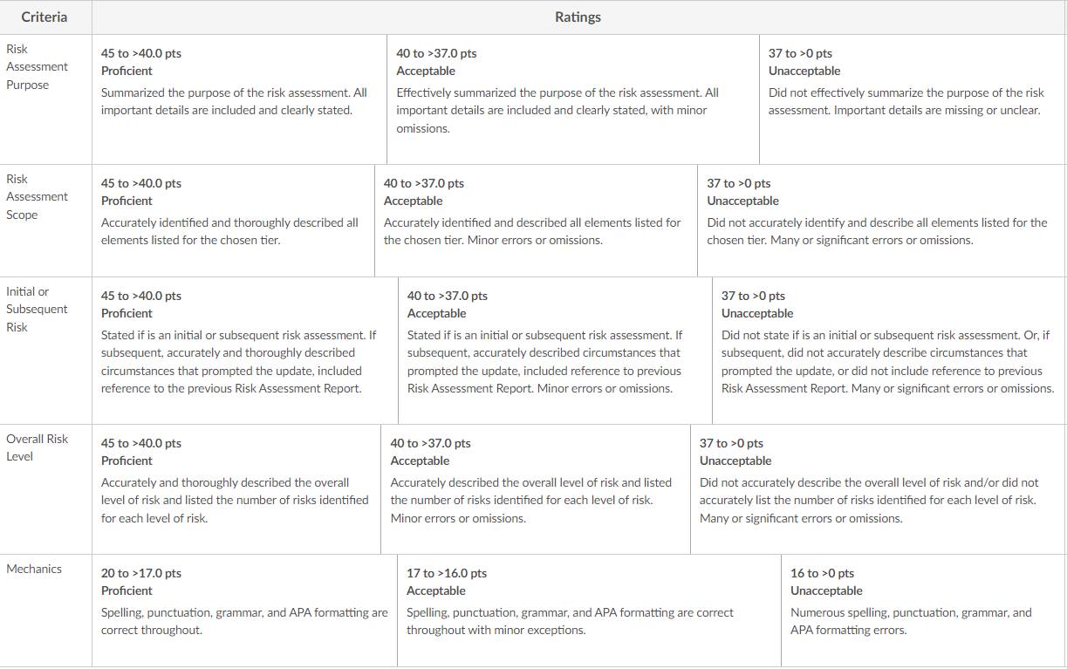Pick Acceptable rating for Risk Assessment Scope
1067x669 pixels.
pyautogui.click(x=536, y=221)
